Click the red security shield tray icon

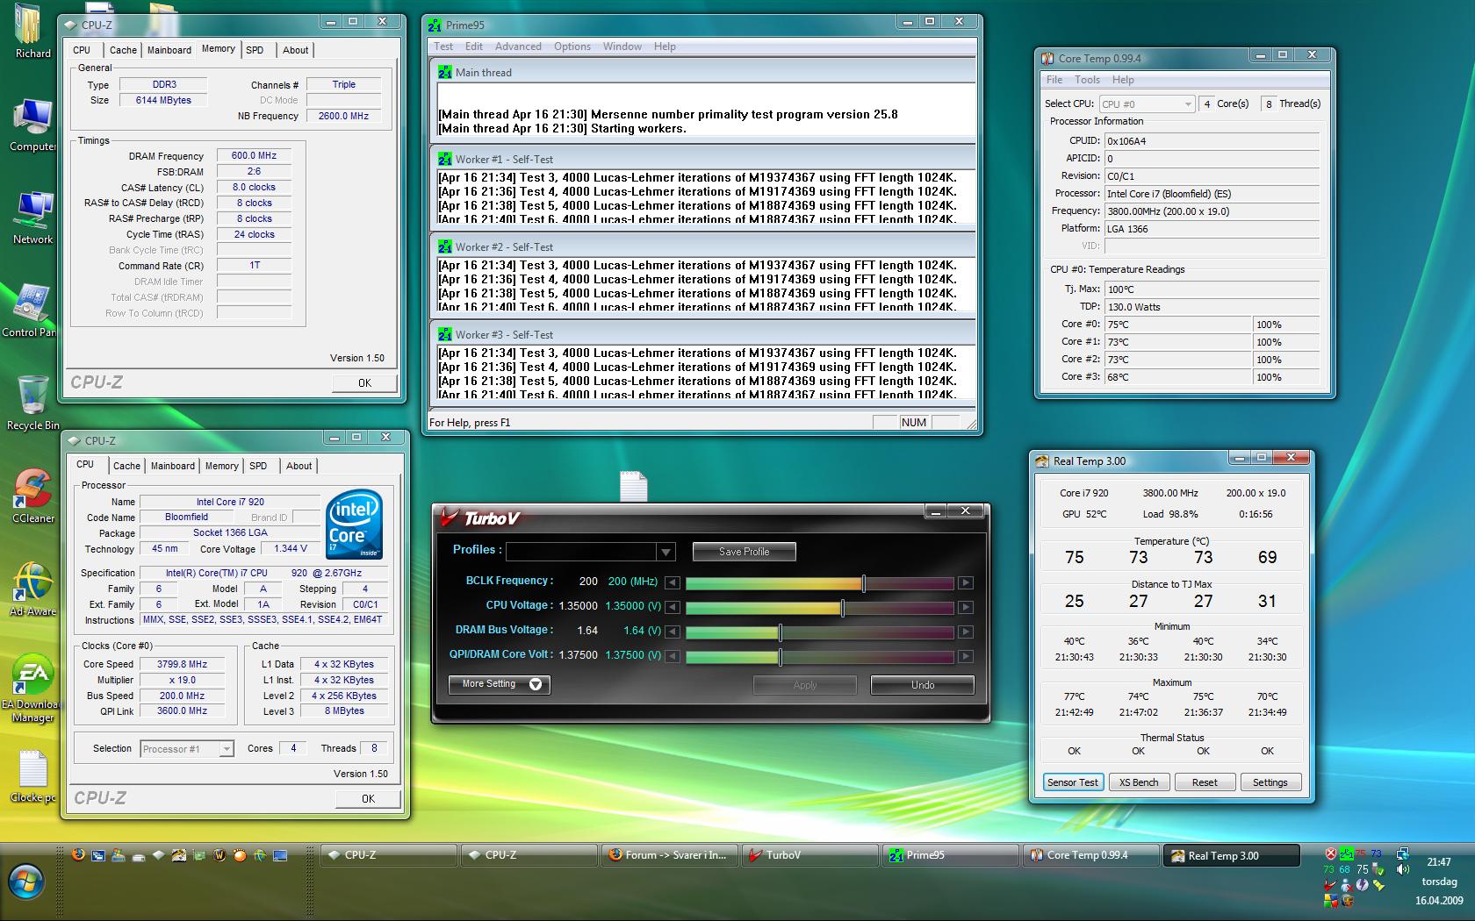point(1331,853)
